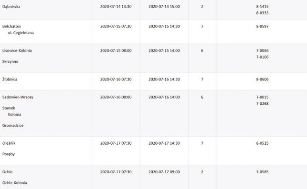Screen dimensions: 307x189
Task: Click station code 8-0606
Action: [x=263, y=80]
